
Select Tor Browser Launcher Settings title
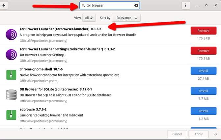67,49
